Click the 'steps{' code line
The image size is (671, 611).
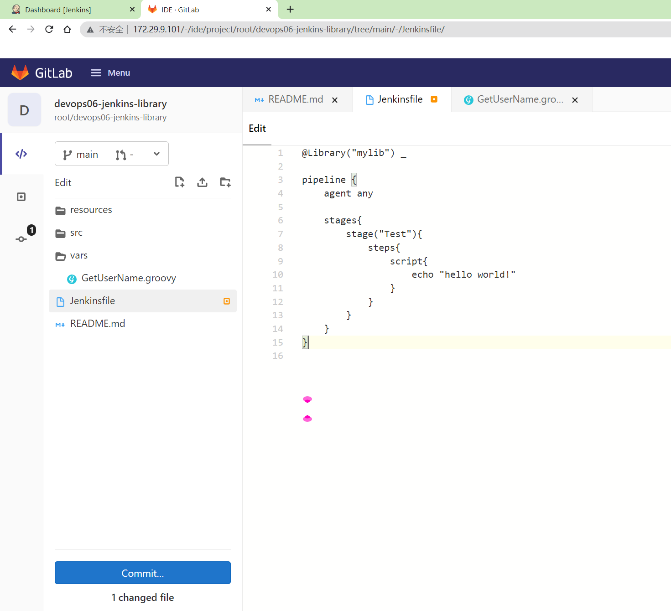pos(384,248)
